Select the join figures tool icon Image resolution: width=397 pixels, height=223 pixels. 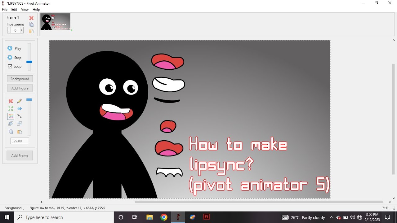point(20,116)
